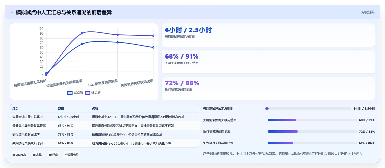Click the chart axis label 失败执行关联缺陷比例
The width and height of the screenshot is (385, 168).
[x=137, y=83]
